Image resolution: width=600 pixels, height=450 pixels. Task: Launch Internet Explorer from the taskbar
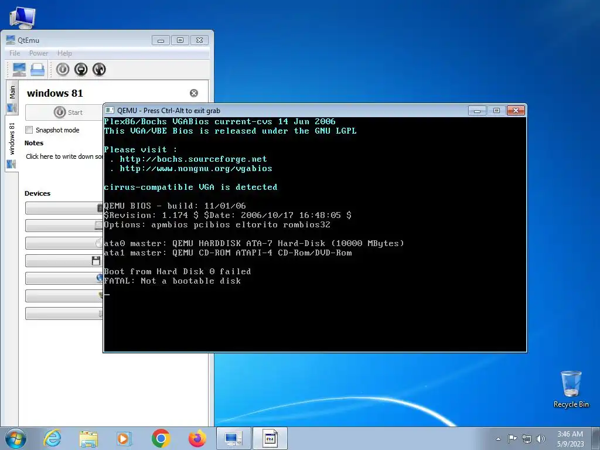(x=52, y=438)
